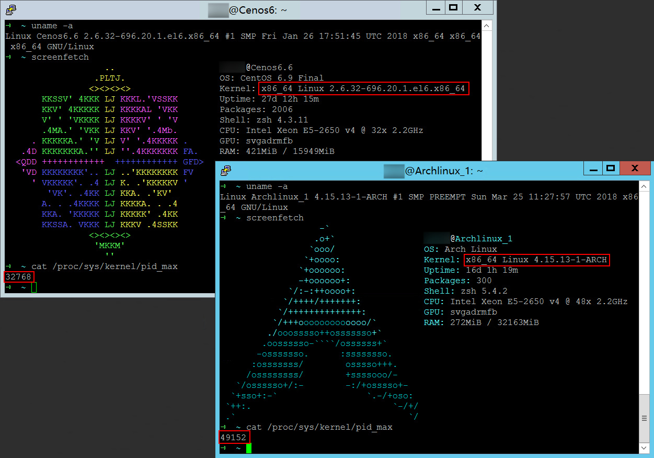Click the @Cenos6: ~ title bar
The image size is (654, 458).
click(x=247, y=9)
